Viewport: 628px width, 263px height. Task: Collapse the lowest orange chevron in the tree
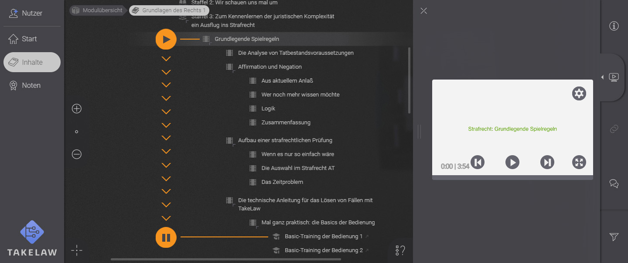pos(166,218)
